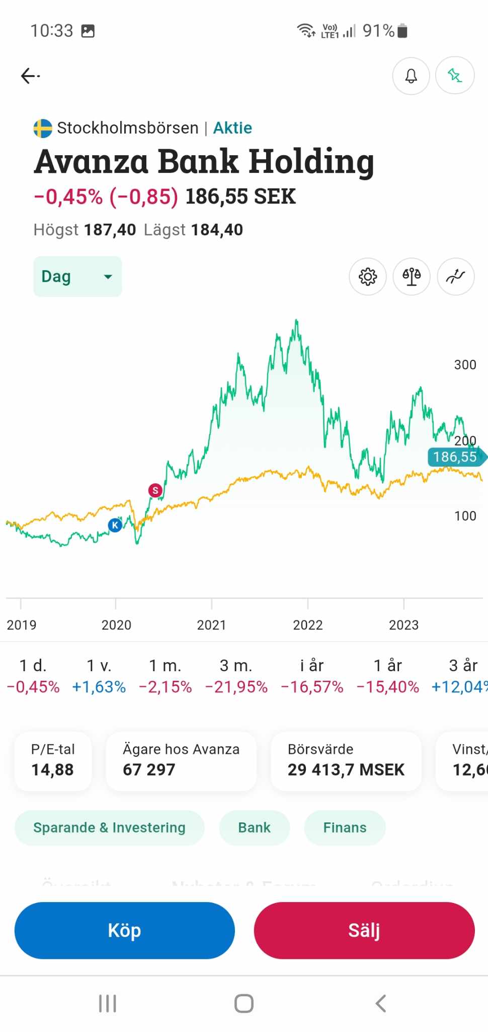
Task: Tap the Sparande & Investering tag
Action: (109, 828)
